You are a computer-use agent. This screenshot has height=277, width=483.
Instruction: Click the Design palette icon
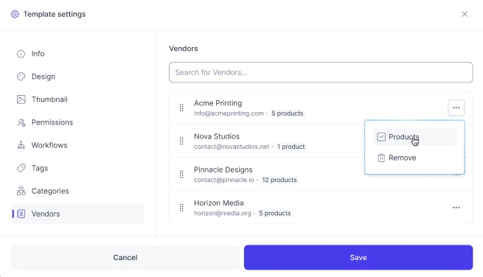tap(21, 77)
